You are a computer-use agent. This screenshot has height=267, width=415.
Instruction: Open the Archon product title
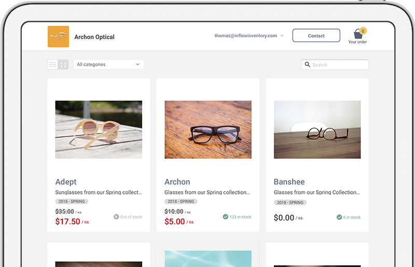pyautogui.click(x=177, y=182)
